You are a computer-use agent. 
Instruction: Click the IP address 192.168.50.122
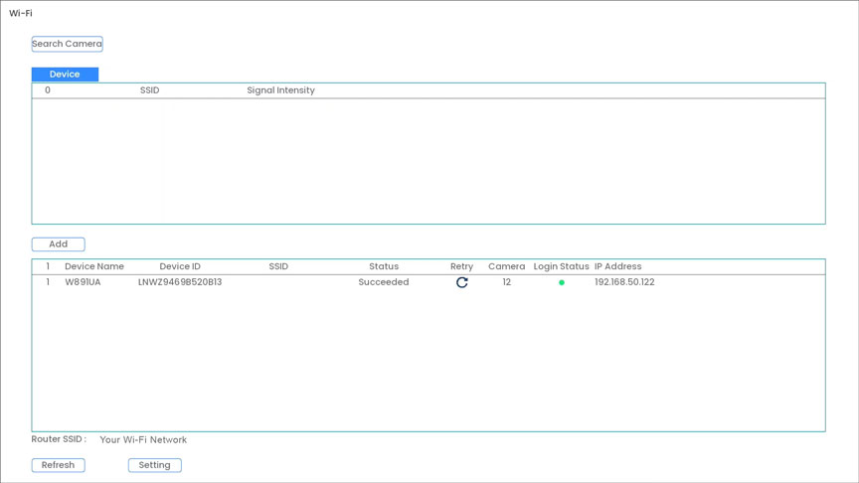pyautogui.click(x=624, y=282)
